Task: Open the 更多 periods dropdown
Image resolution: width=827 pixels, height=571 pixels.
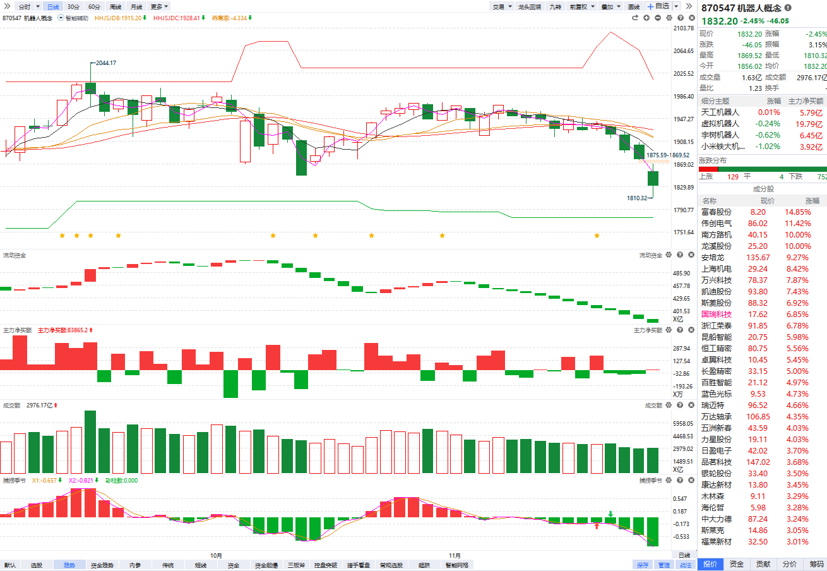Action: click(159, 6)
